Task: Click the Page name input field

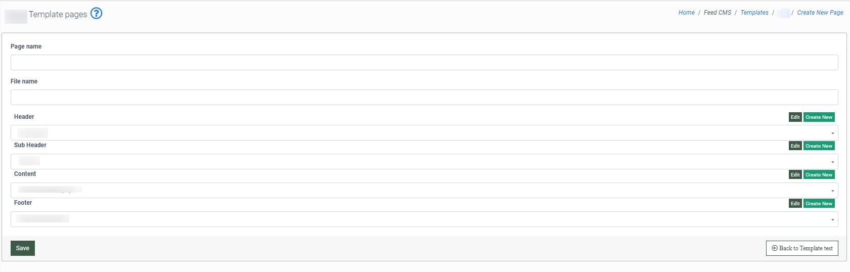Action: (424, 63)
